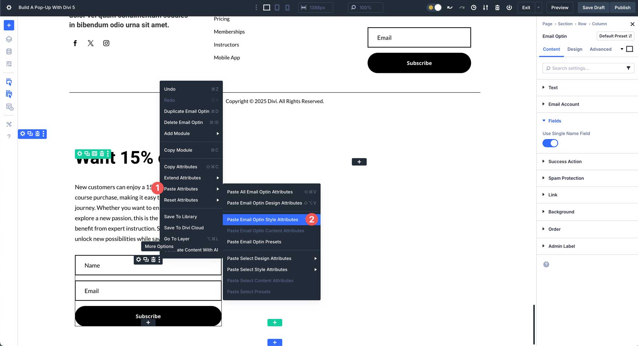Expand the Spam Protection section
Image resolution: width=638 pixels, height=346 pixels.
566,178
